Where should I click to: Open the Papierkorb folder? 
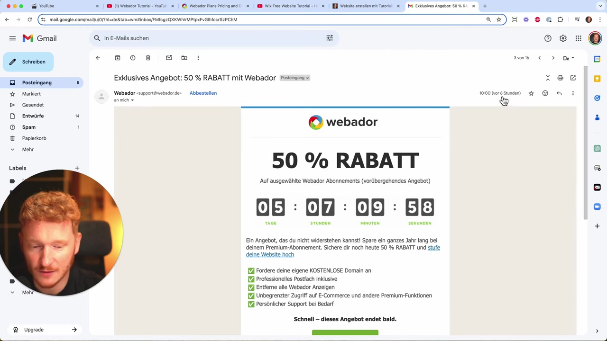[x=43, y=138]
